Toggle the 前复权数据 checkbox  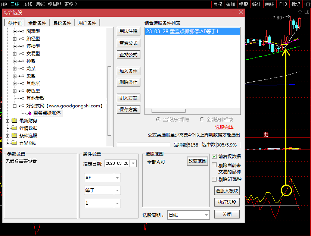(214, 157)
